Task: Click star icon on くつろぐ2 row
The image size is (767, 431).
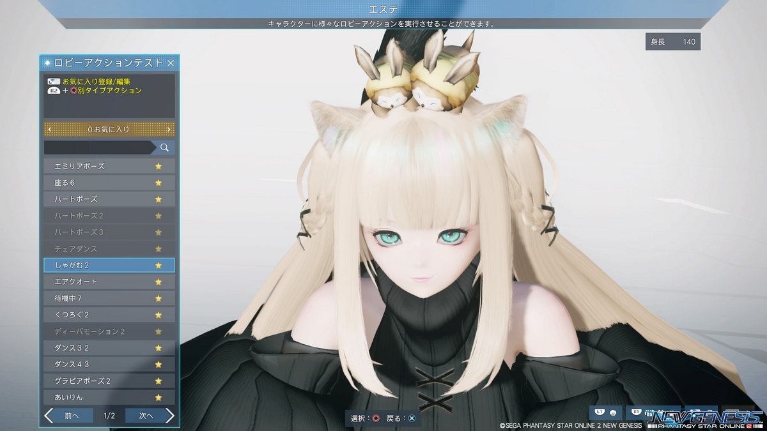Action: pos(159,315)
